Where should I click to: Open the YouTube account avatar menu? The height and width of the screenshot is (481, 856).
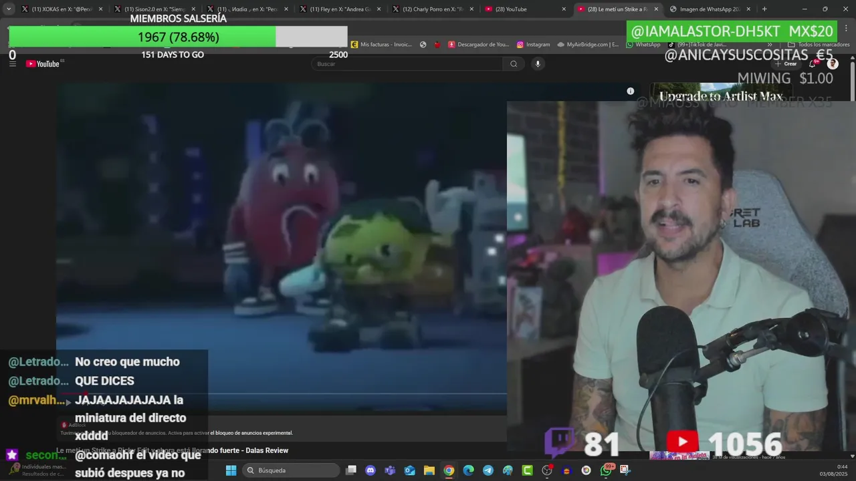(833, 64)
